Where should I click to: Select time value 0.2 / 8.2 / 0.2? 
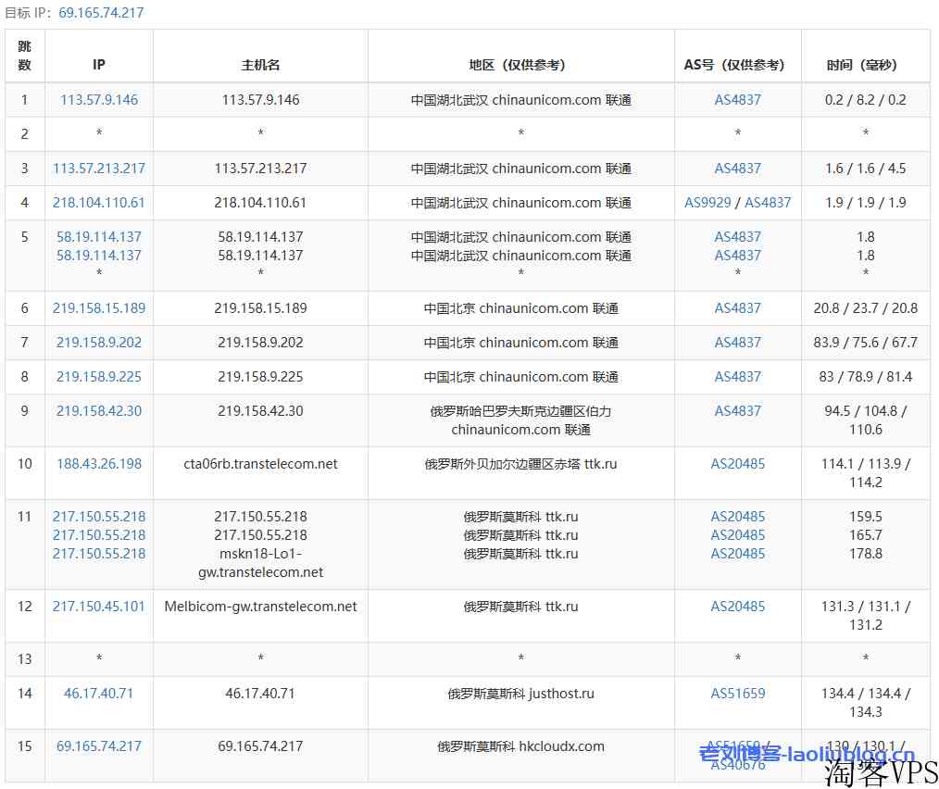click(x=865, y=99)
